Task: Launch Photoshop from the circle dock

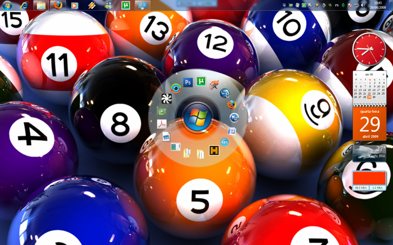Action: [x=188, y=82]
